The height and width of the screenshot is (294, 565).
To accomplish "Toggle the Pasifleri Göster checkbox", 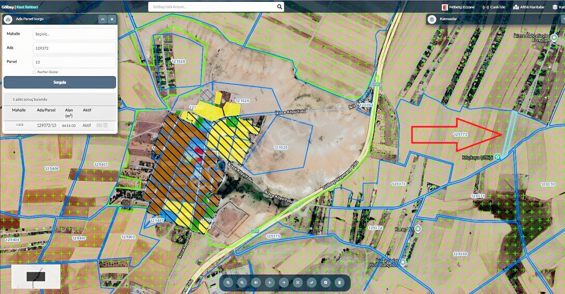I will pos(34,72).
